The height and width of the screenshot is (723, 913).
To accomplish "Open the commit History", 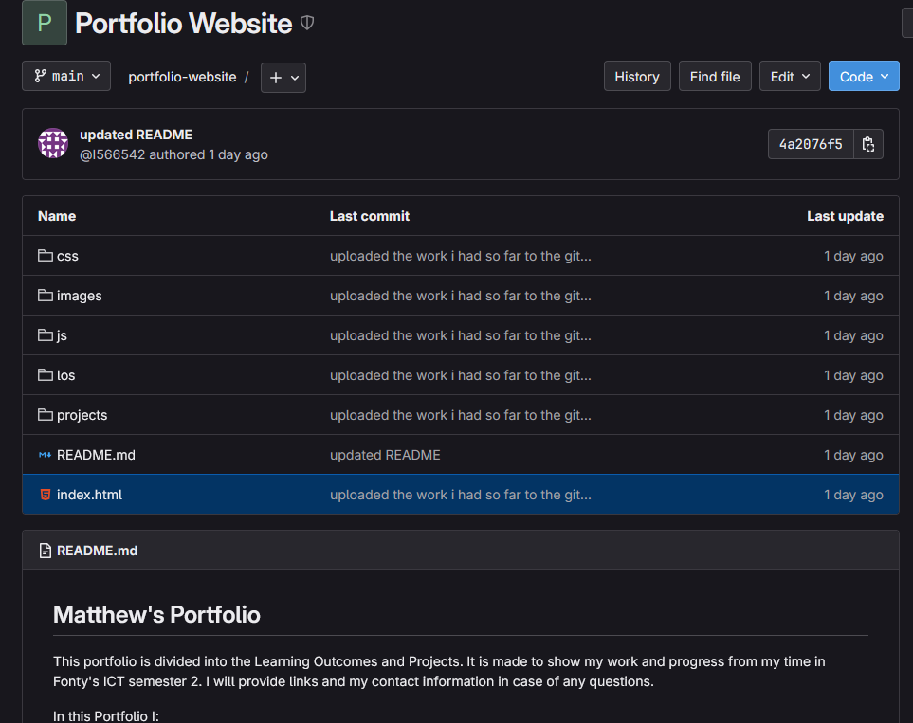I will point(636,76).
